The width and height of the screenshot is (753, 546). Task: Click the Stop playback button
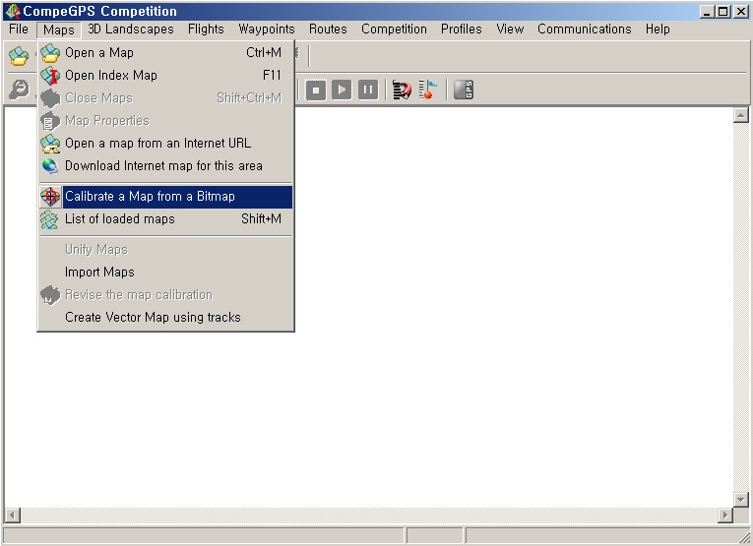coord(316,90)
